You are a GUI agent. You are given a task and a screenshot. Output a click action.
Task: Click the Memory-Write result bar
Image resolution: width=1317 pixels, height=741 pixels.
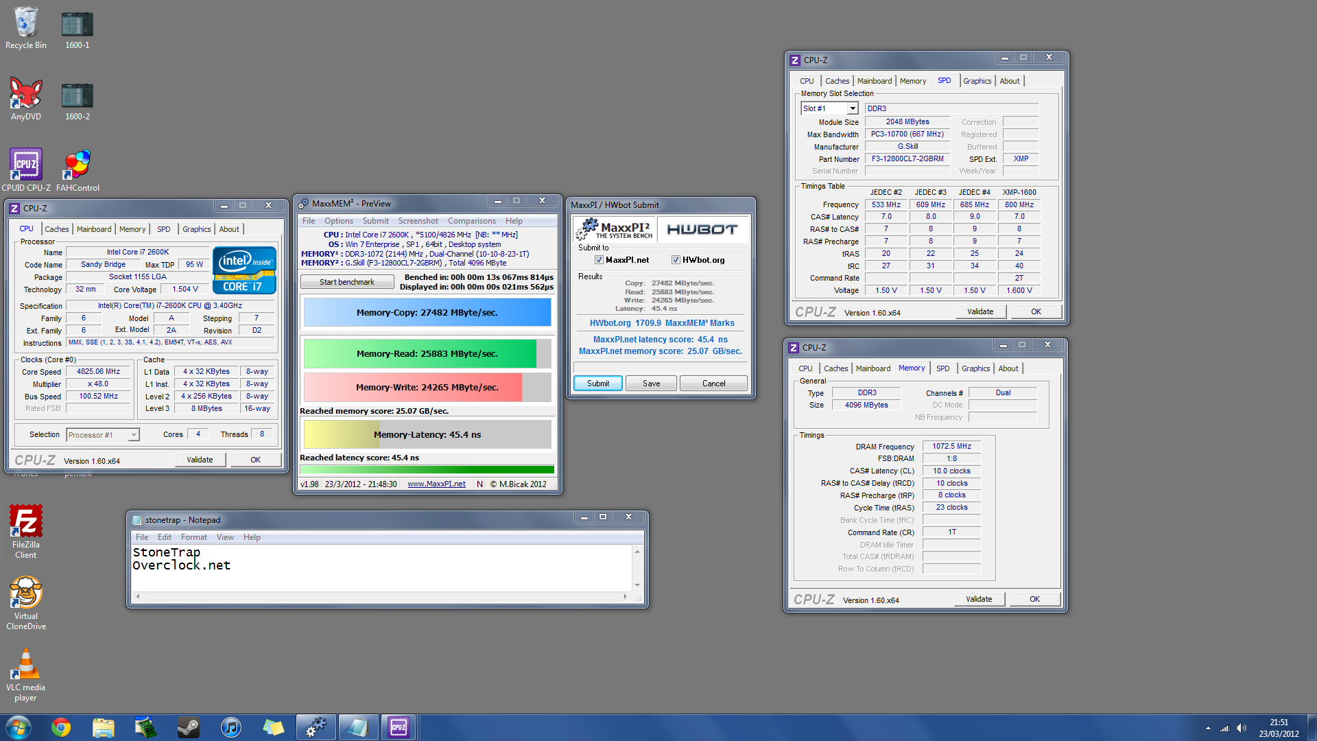[427, 388]
